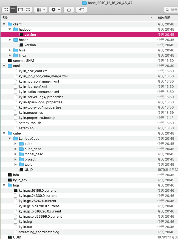Collapse the hbase folder
The height and width of the screenshot is (239, 178).
coord(10,40)
